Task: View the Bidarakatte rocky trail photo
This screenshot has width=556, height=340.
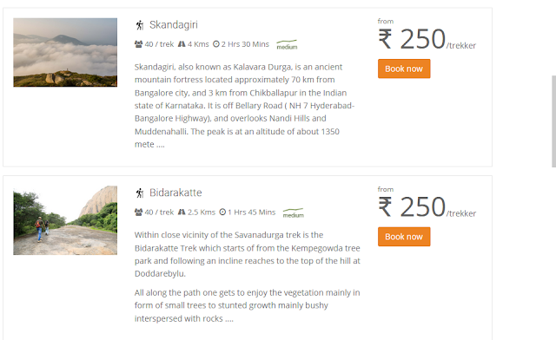Action: [65, 220]
